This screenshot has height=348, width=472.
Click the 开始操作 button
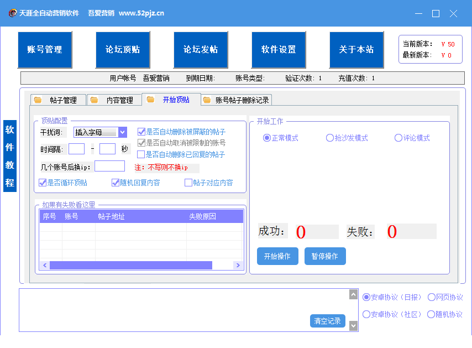[x=277, y=256]
